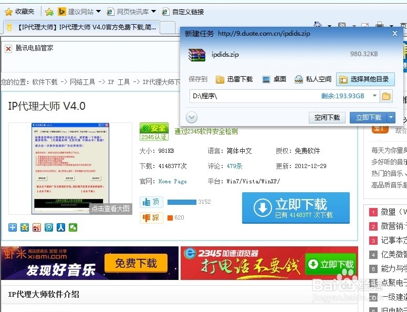The width and height of the screenshot is (407, 312).
Task: Click 网络工具 in breadcrumb
Action: [82, 82]
